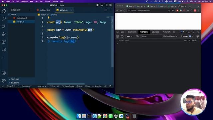Image resolution: width=213 pixels, height=120 pixels.
Task: Toggle the secondary side bar layout button
Action: pos(106,5)
